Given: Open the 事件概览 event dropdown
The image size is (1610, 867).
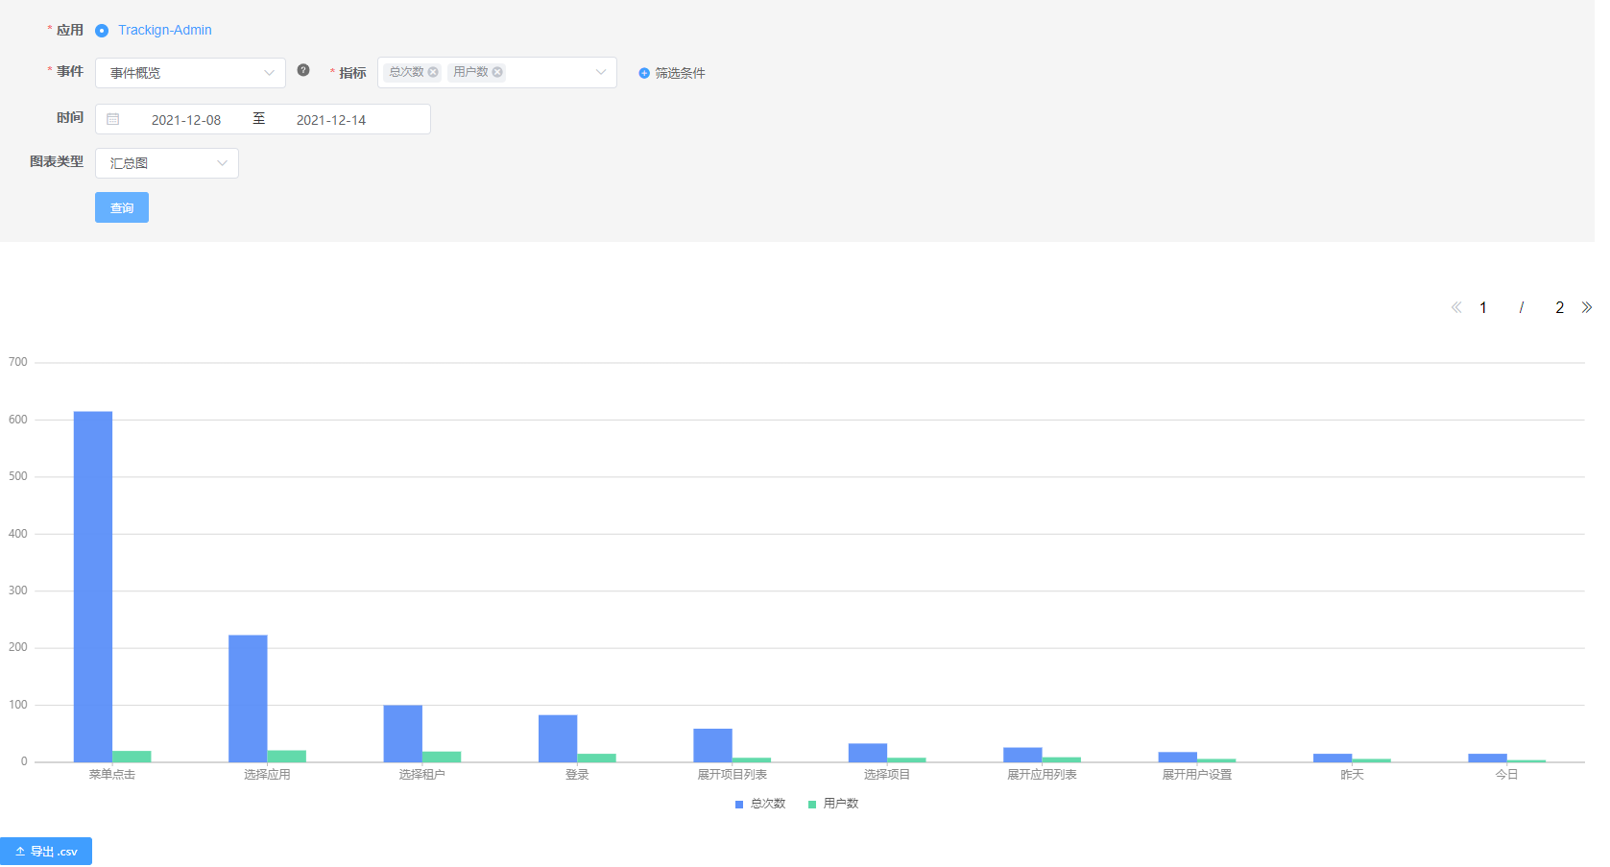Looking at the screenshot, I should (x=190, y=73).
